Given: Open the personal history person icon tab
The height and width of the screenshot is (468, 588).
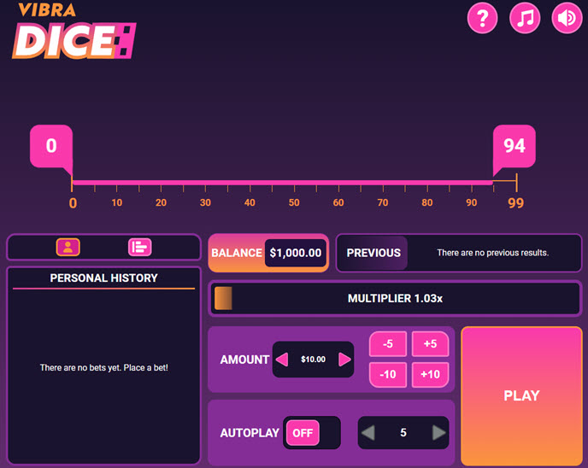Looking at the screenshot, I should [x=68, y=247].
